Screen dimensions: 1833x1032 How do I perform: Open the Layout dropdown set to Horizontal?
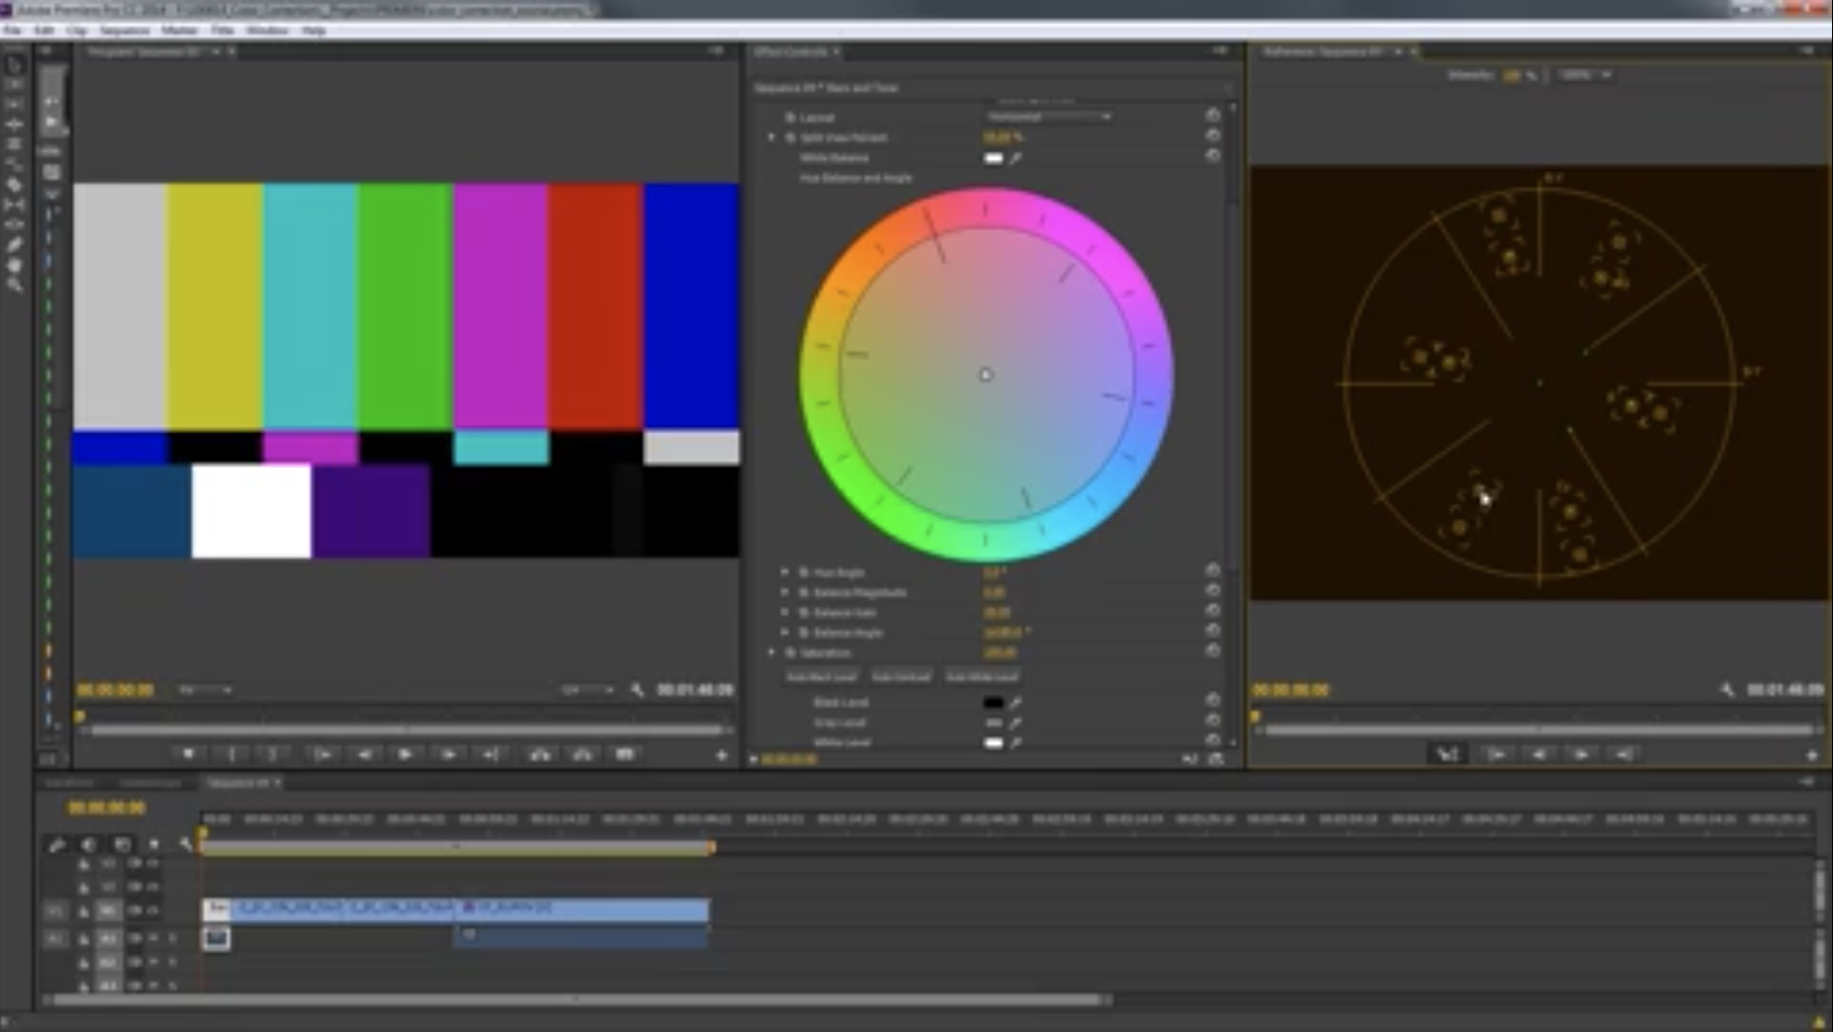click(1048, 116)
